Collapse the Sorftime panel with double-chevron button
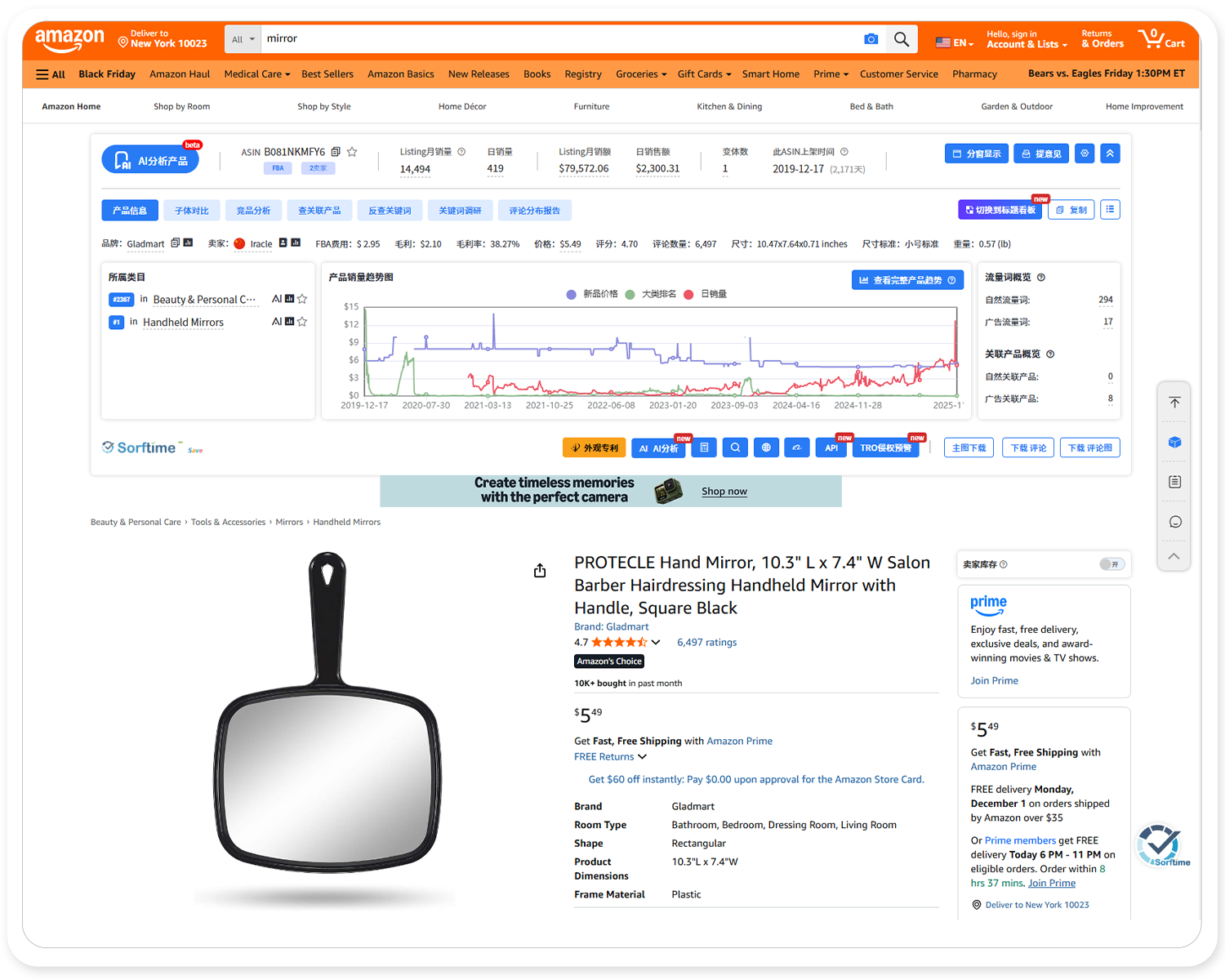 pos(1110,154)
